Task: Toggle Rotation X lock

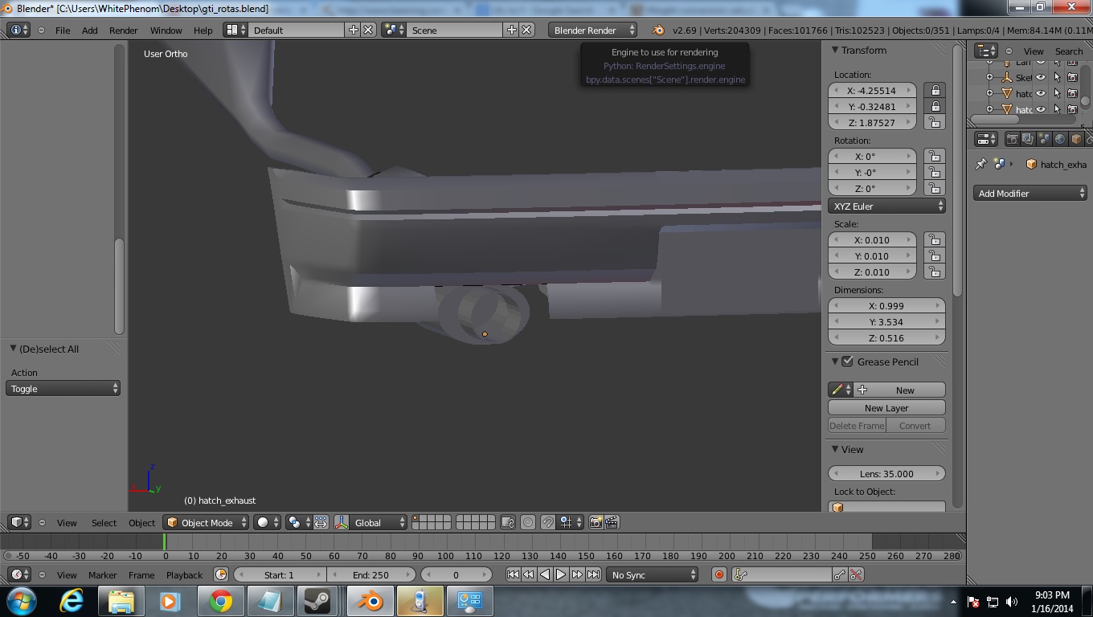Action: 934,156
